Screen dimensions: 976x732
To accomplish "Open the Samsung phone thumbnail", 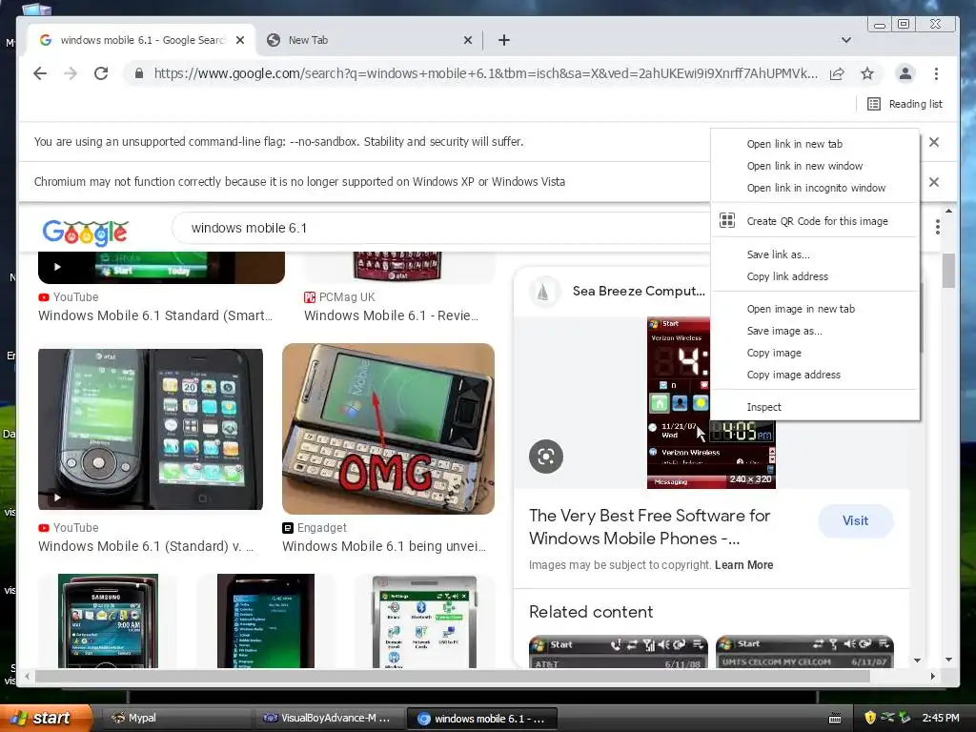I will coord(108,620).
